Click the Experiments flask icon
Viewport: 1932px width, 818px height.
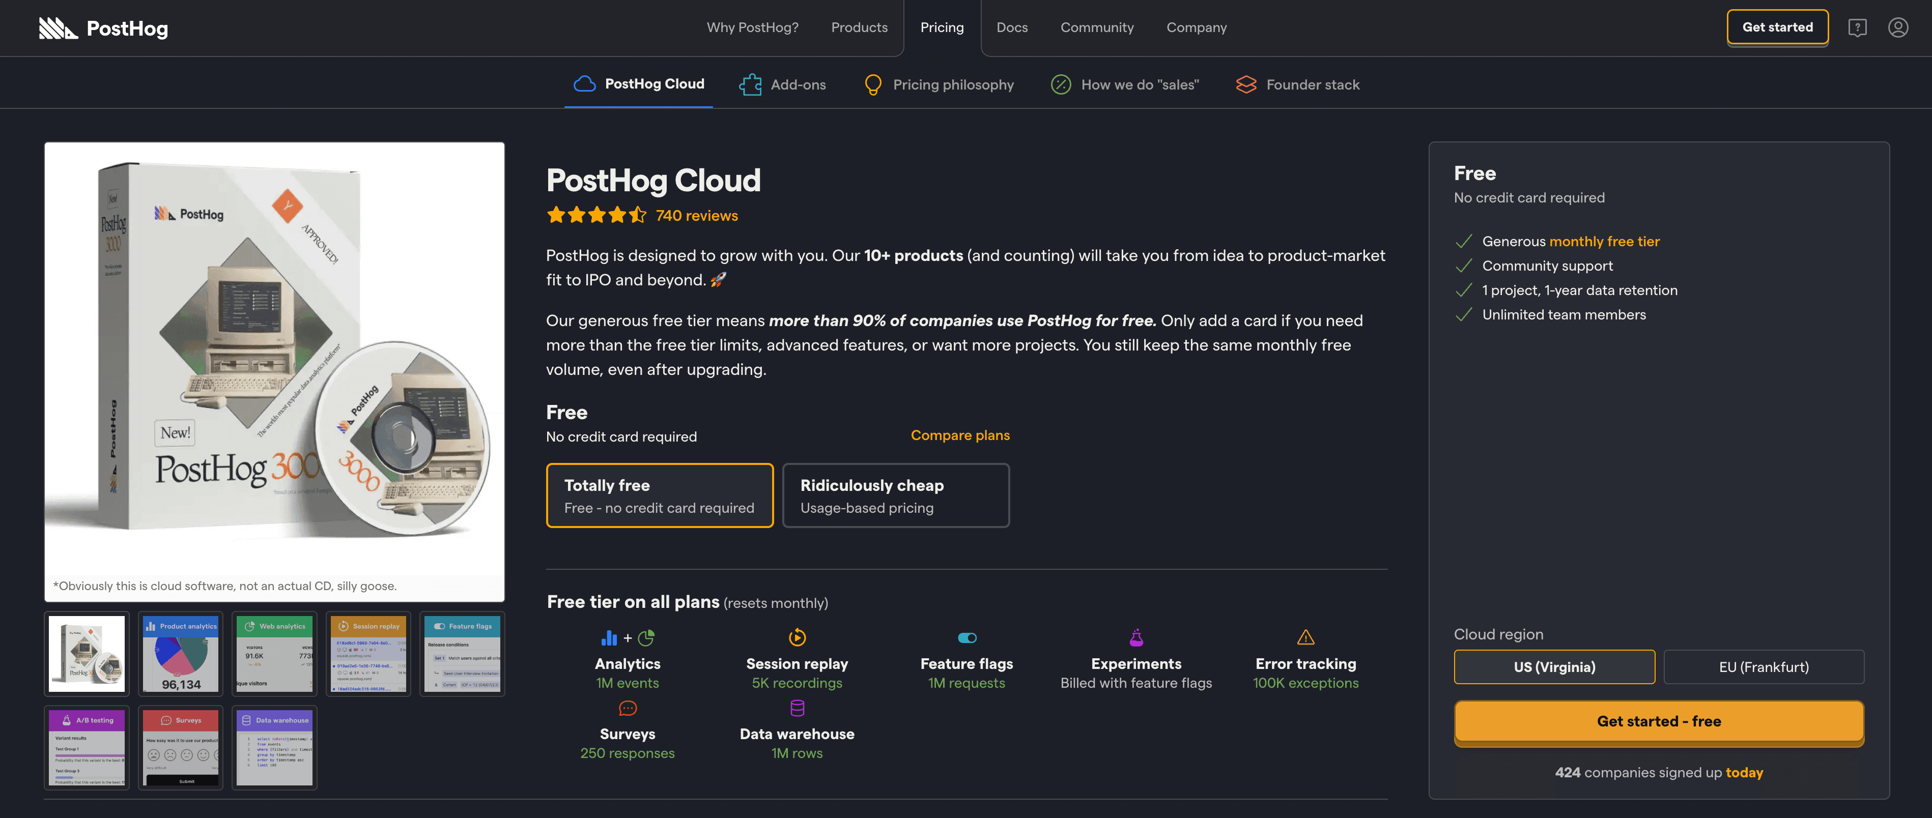pos(1137,637)
